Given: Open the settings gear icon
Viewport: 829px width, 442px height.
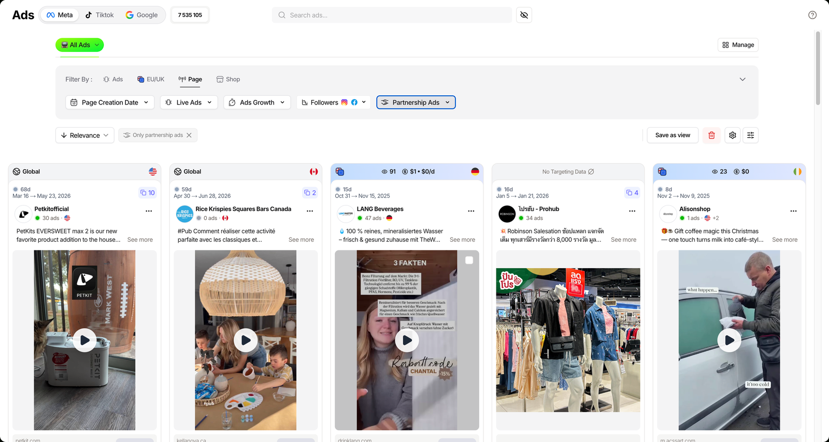Looking at the screenshot, I should pyautogui.click(x=733, y=135).
